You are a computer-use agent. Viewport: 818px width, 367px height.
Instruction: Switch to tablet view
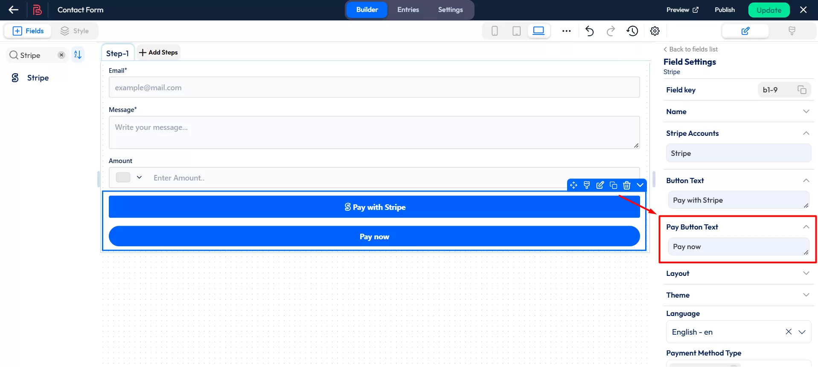click(516, 31)
